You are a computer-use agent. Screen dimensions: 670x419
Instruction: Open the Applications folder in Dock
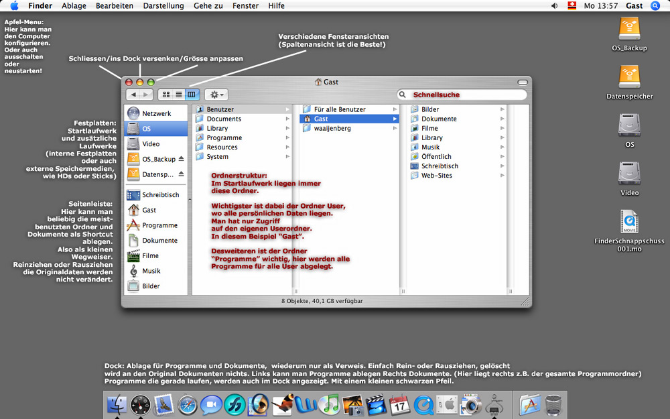(530, 404)
